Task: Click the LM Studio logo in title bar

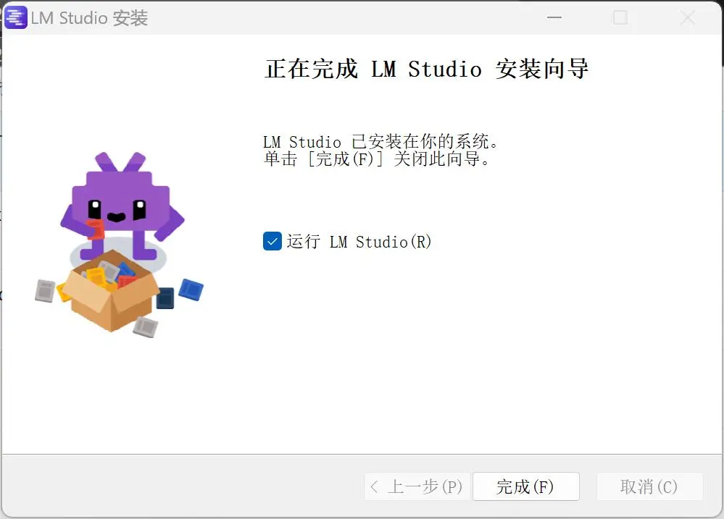Action: click(16, 17)
